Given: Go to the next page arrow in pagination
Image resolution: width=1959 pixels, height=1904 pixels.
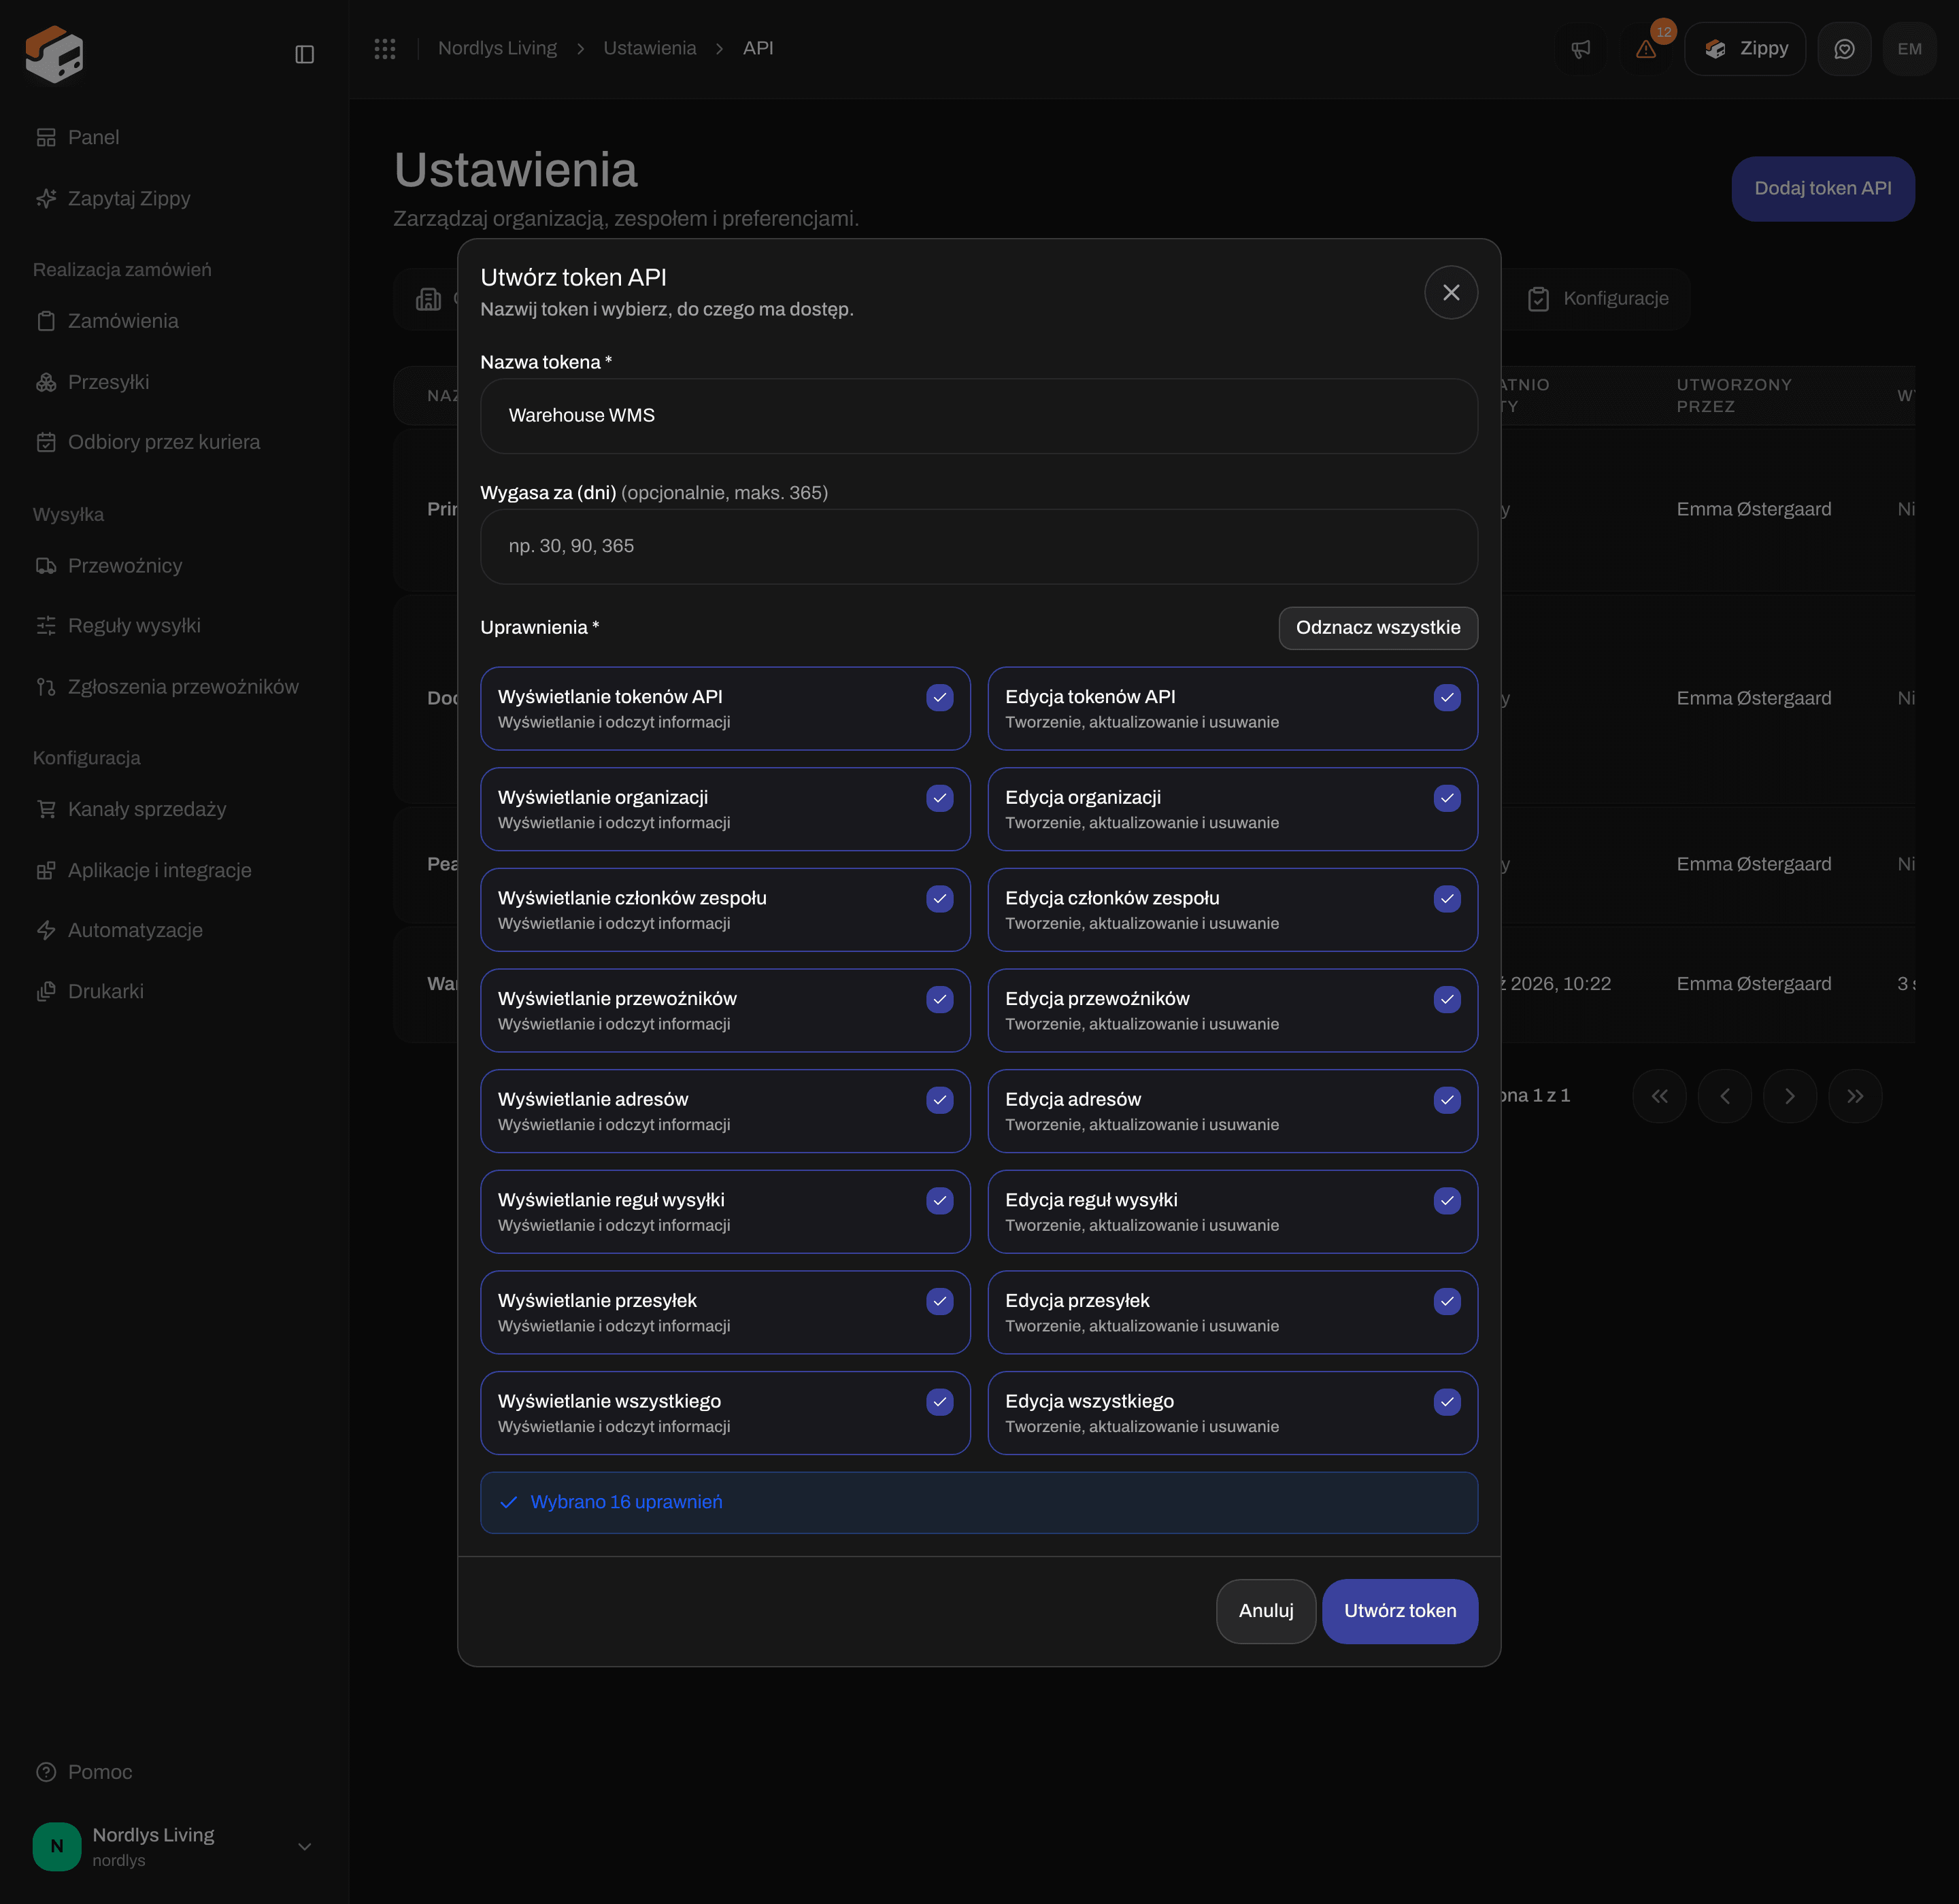Looking at the screenshot, I should pyautogui.click(x=1789, y=1097).
